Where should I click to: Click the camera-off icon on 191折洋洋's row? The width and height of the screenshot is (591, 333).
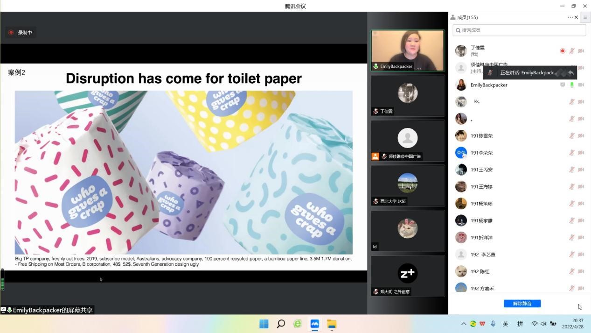581,238
